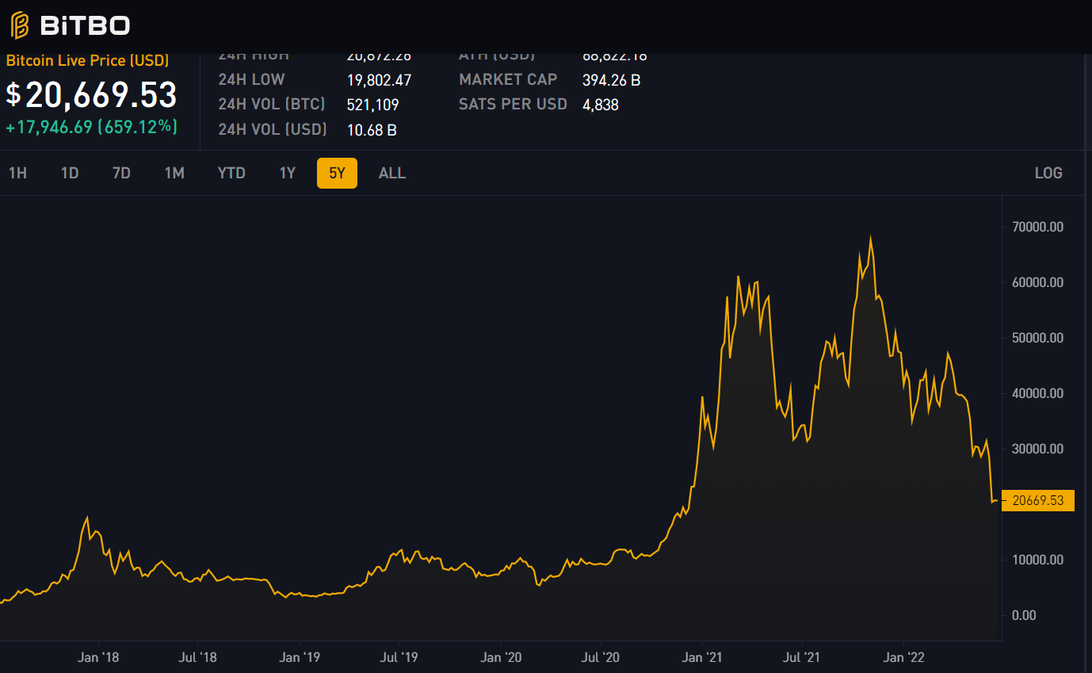Image resolution: width=1092 pixels, height=673 pixels.
Task: Click the MARKET CAP value 394.26 B
Action: pos(611,80)
